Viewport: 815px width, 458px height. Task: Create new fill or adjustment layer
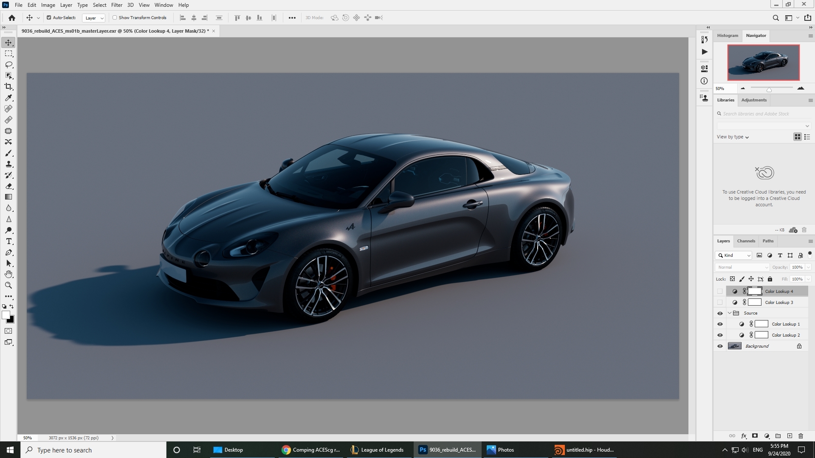click(x=767, y=436)
